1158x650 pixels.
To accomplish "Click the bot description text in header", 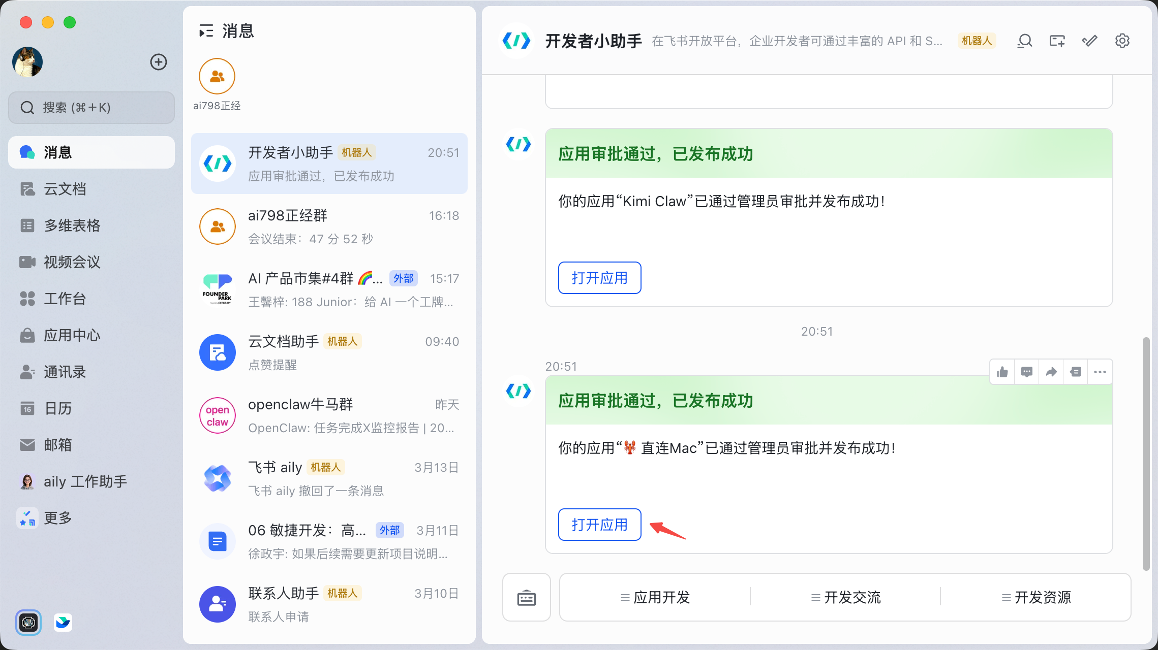I will tap(797, 41).
